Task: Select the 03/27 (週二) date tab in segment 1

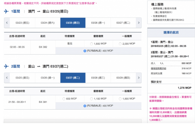Action: coord(123,23)
